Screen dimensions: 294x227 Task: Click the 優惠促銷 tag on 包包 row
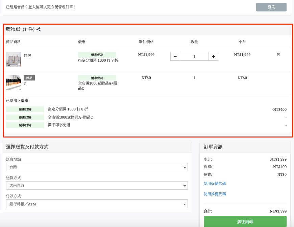(x=97, y=55)
